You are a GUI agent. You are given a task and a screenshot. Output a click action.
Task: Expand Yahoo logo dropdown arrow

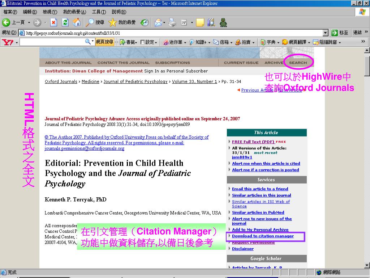tap(17, 43)
